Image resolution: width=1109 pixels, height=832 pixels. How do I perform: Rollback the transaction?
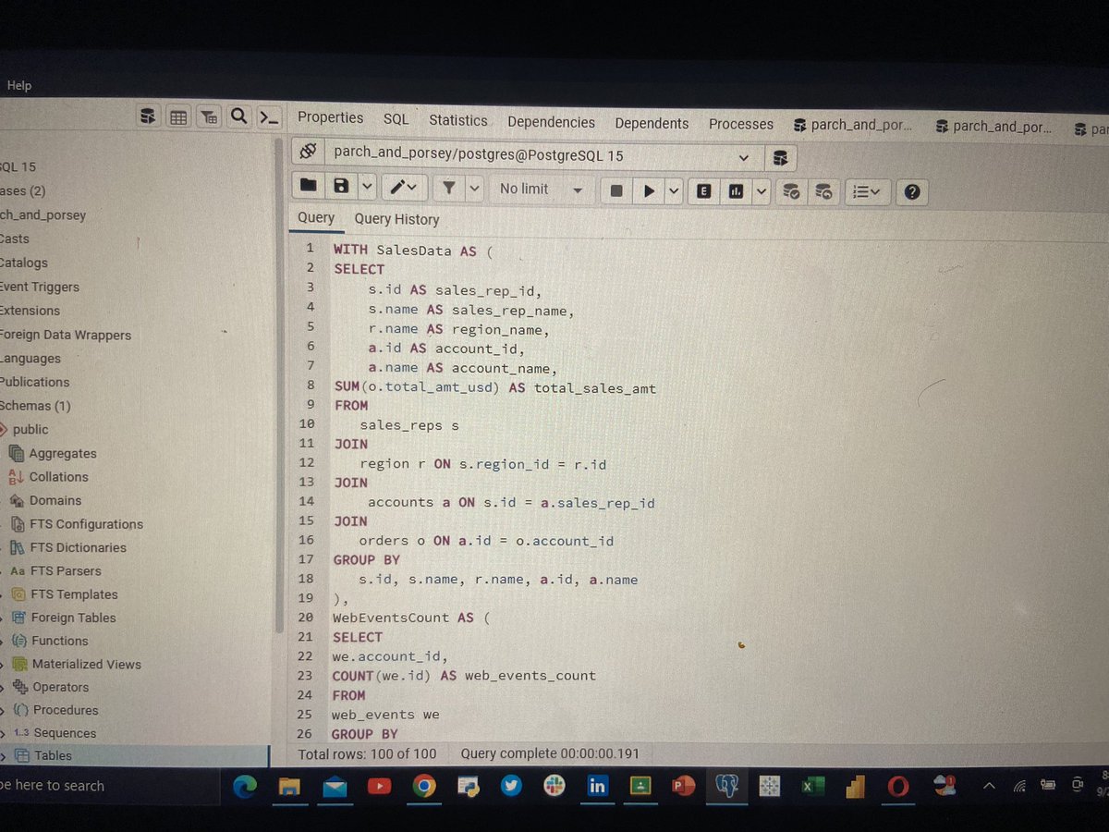(x=824, y=192)
